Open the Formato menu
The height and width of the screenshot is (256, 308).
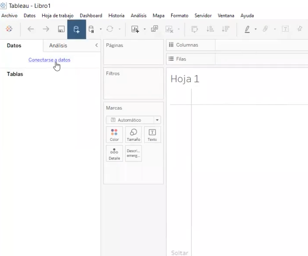click(x=179, y=16)
